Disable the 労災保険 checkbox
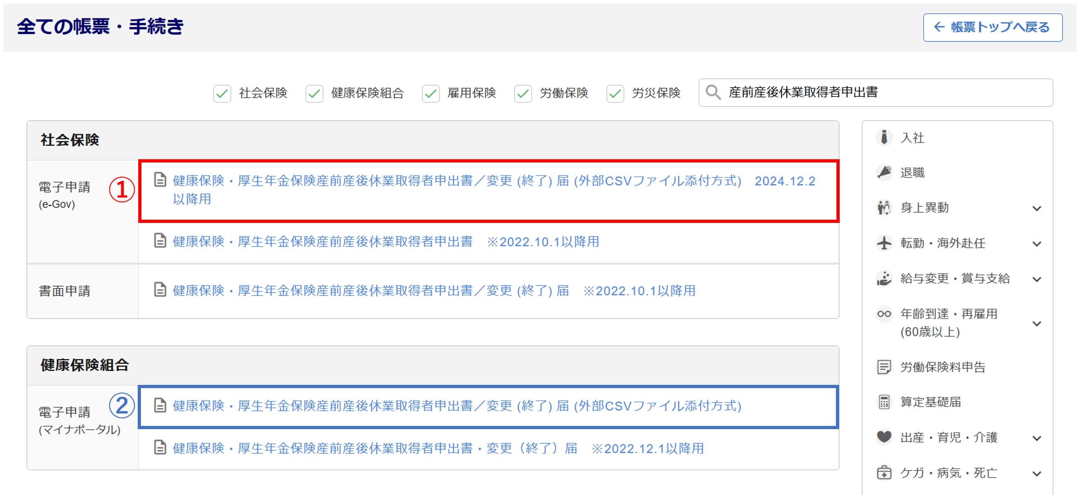The height and width of the screenshot is (495, 1080). tap(615, 93)
